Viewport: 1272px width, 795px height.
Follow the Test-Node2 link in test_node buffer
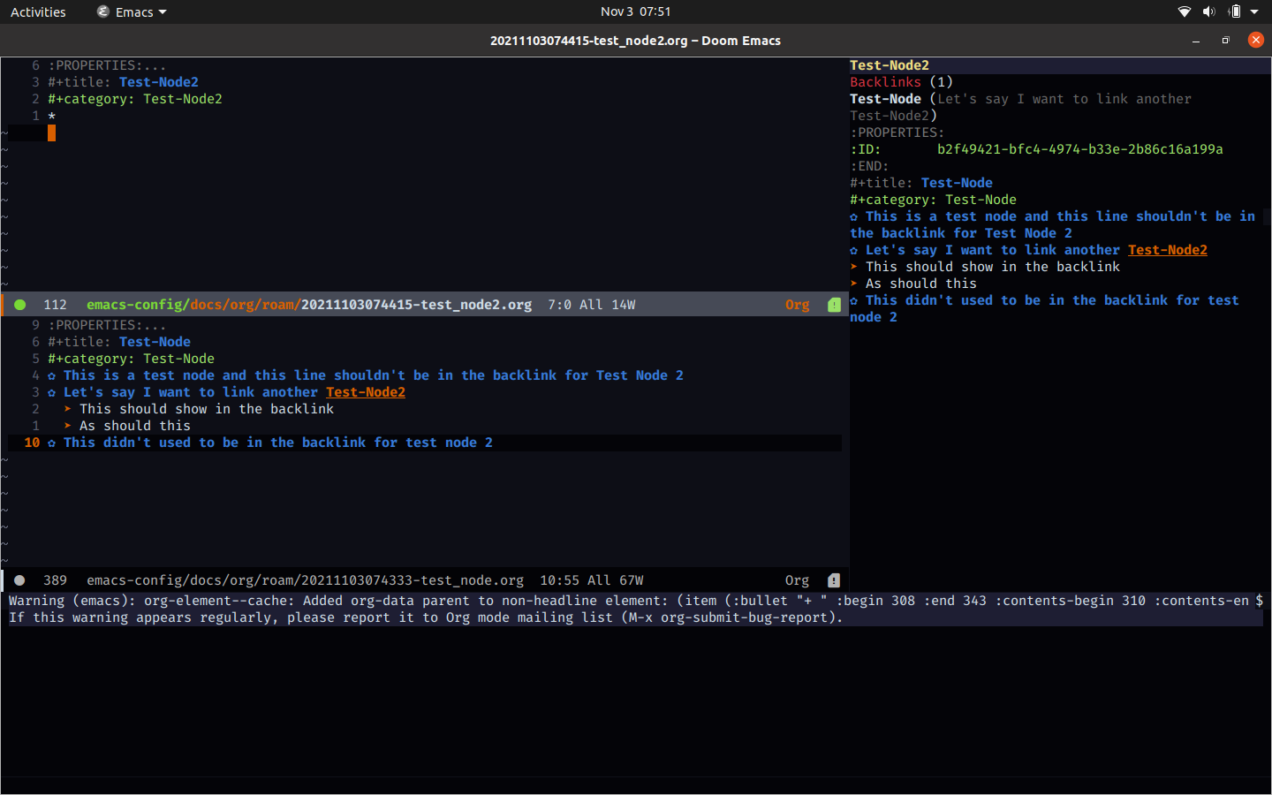[x=365, y=391]
